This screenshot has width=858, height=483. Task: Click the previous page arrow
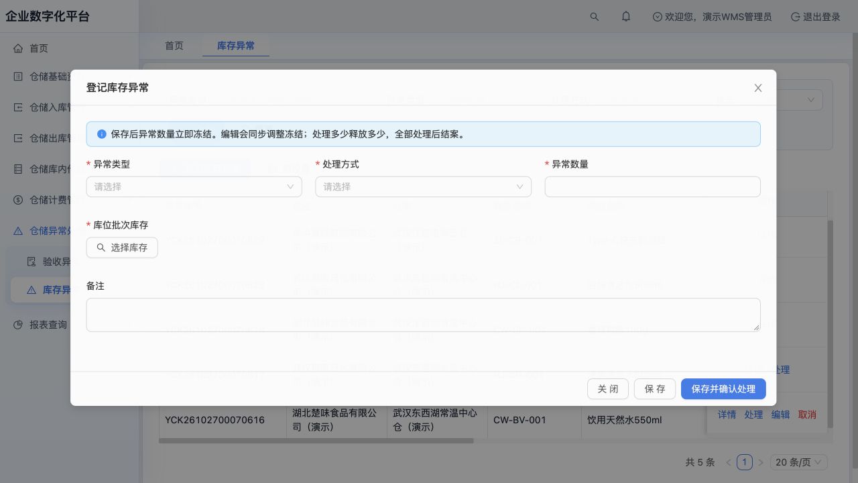[729, 462]
